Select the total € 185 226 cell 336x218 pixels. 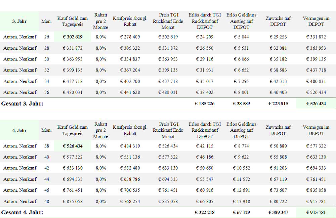pyautogui.click(x=205, y=104)
